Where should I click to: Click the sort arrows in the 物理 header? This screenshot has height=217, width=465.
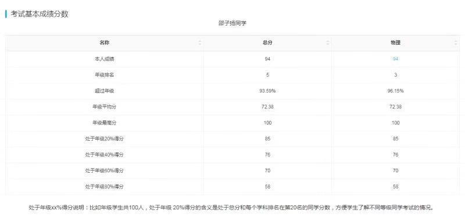click(x=456, y=43)
